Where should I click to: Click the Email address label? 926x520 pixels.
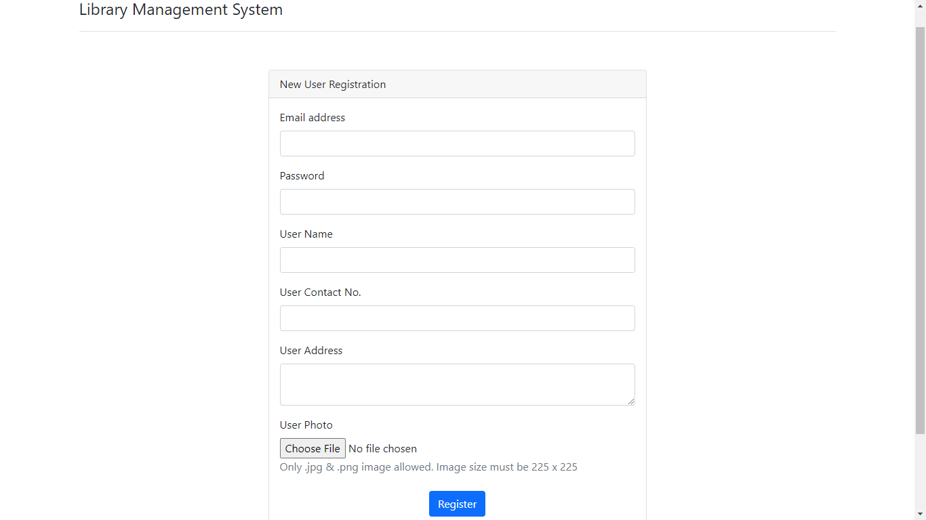[313, 118]
